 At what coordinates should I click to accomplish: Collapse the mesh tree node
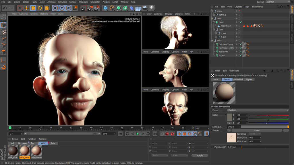[212, 18]
